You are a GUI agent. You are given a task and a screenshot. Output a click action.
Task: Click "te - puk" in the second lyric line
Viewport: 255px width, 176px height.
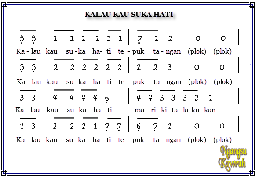(x=131, y=81)
